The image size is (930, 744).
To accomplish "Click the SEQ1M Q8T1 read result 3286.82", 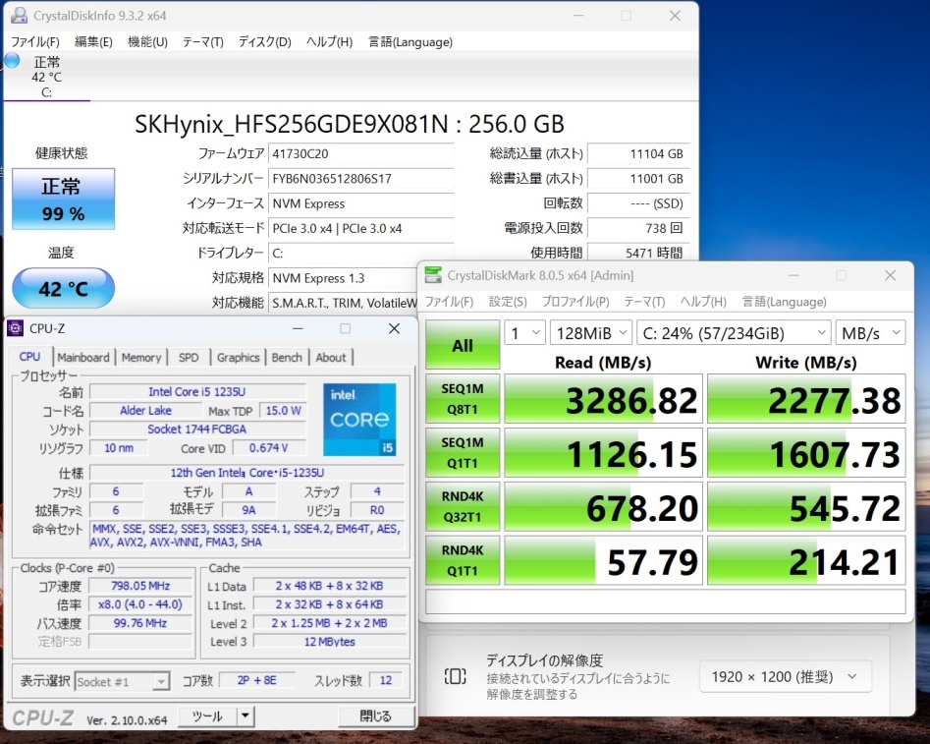I will click(x=603, y=398).
